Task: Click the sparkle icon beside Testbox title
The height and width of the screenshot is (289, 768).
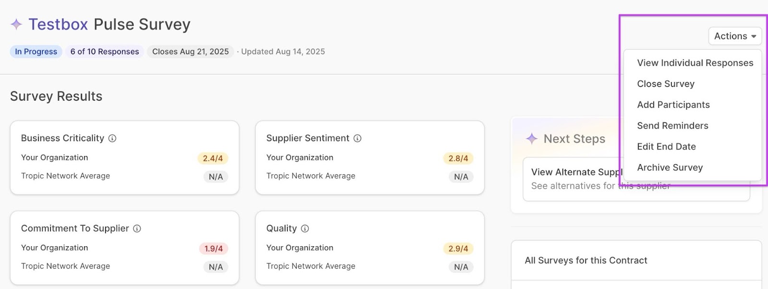Action: coord(16,24)
